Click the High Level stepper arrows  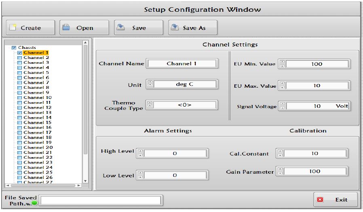[x=140, y=153]
